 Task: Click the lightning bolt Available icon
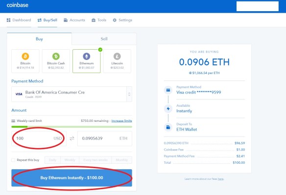(x=168, y=109)
